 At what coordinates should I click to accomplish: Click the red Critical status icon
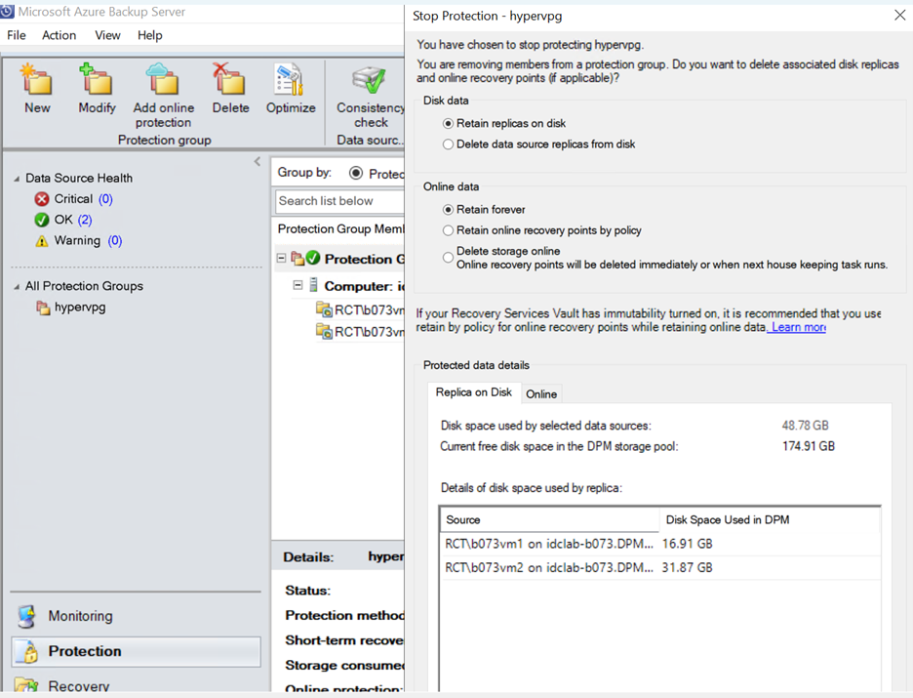point(42,199)
